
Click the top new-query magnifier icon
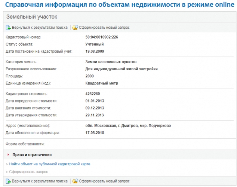tap(75, 28)
